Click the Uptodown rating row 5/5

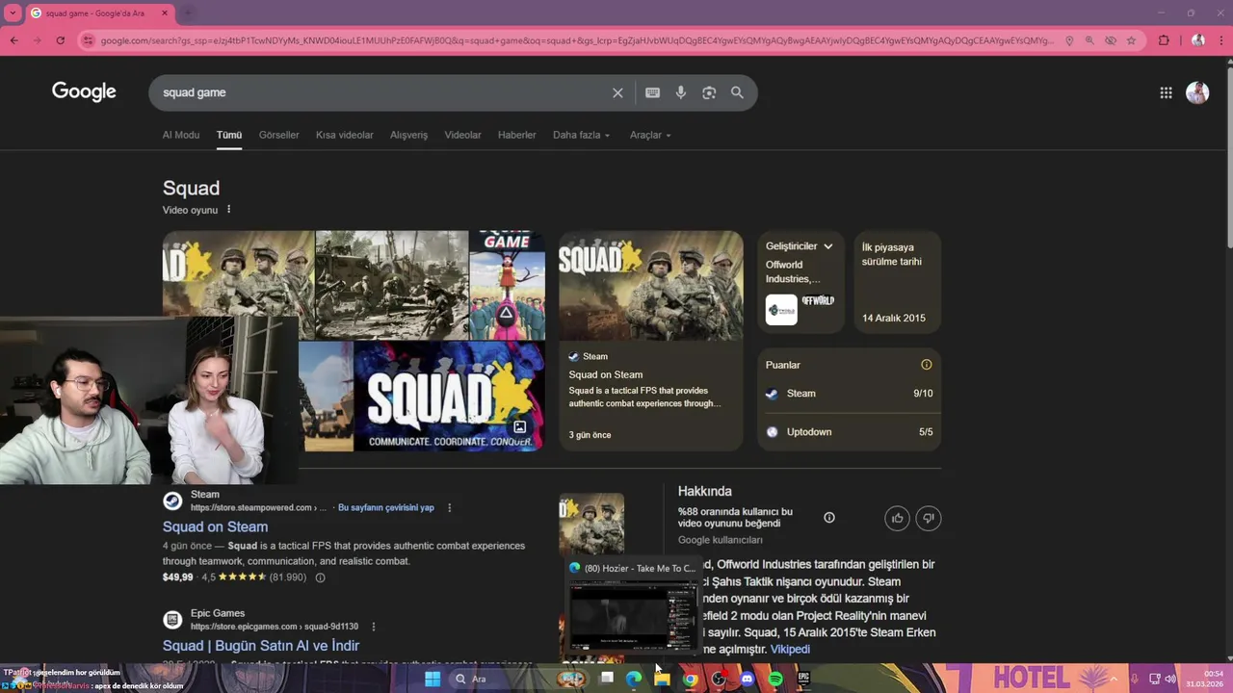(x=849, y=432)
